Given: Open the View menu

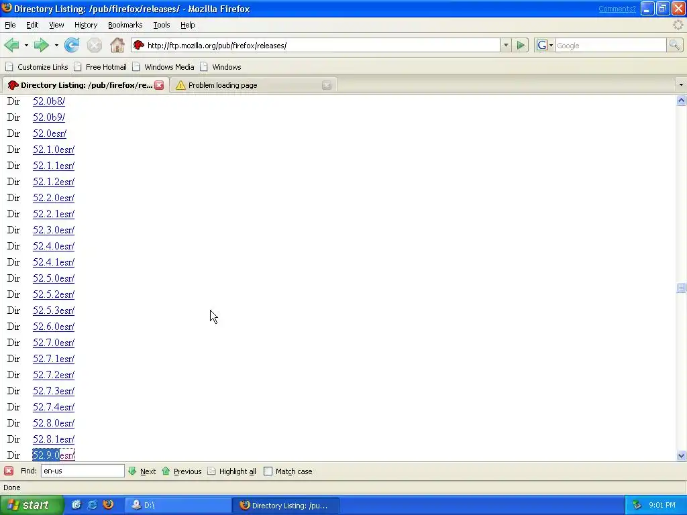Looking at the screenshot, I should click(x=56, y=25).
